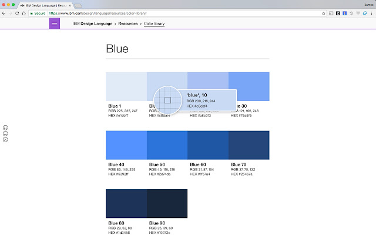Screen dimensions: 376x235
Task: Click the 'Blue 90' label
Action: click(x=157, y=223)
